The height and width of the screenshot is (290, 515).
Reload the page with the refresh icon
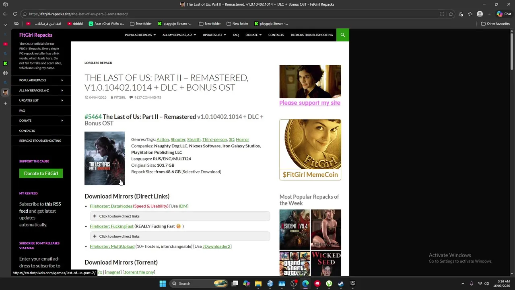click(15, 14)
